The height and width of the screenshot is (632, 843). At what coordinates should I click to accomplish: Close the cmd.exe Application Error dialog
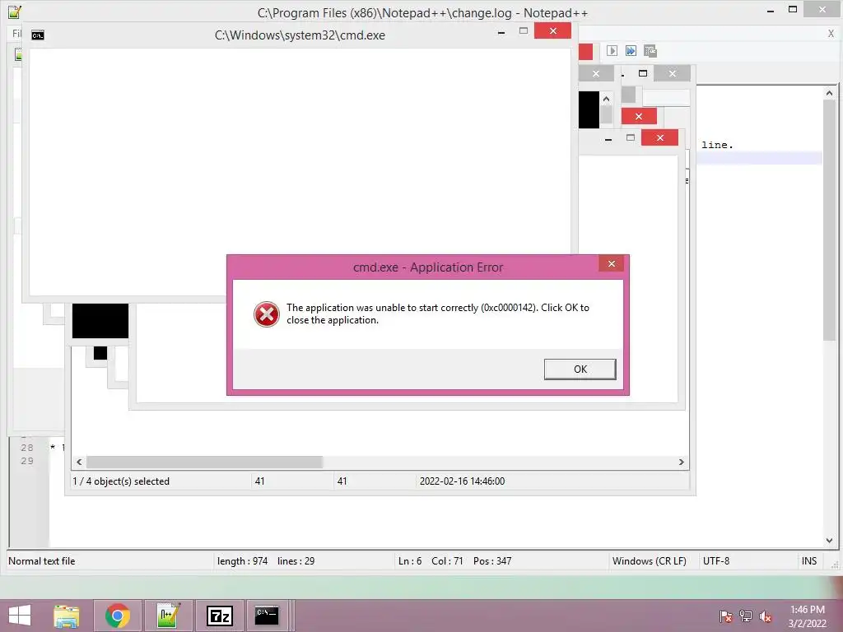pos(612,263)
